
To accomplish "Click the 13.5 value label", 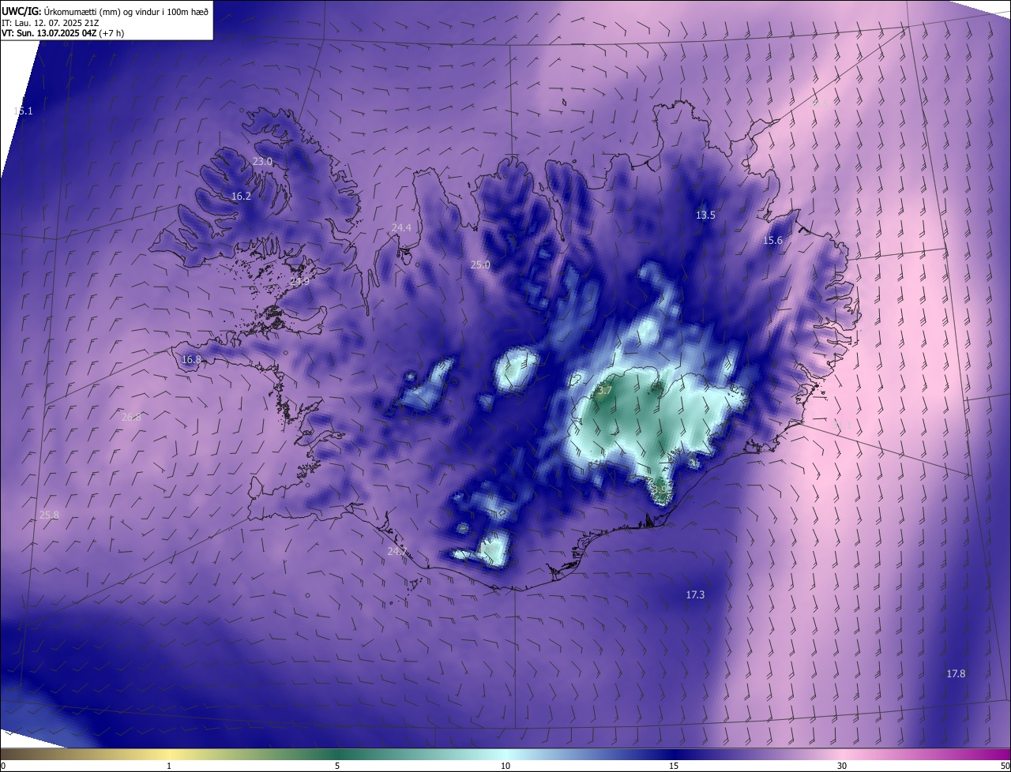I will coord(705,215).
